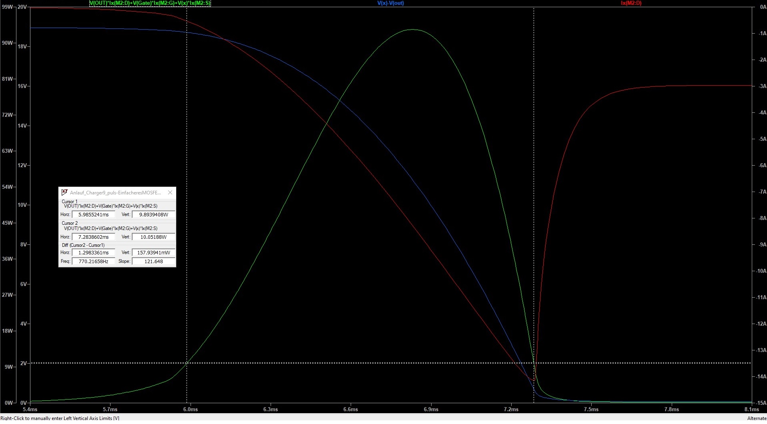The height and width of the screenshot is (424, 767).
Task: Click the LTspice icon in cursor dialog title
Action: 64,192
